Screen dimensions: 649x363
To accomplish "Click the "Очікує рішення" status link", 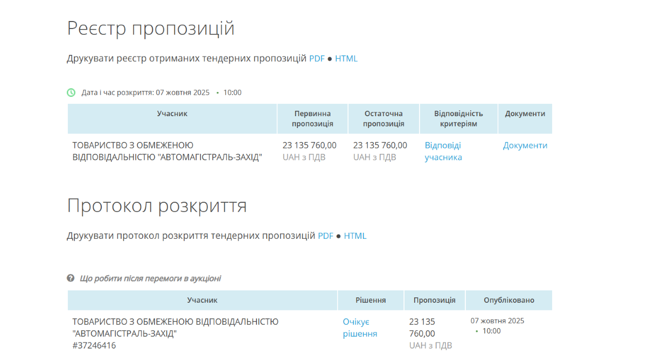I will [360, 328].
